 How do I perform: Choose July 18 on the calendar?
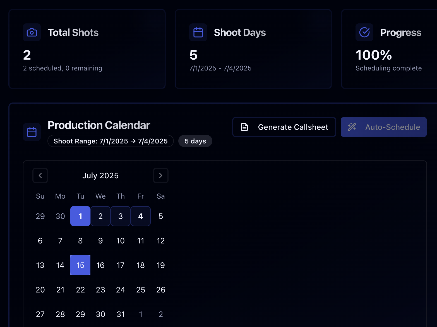(x=141, y=265)
